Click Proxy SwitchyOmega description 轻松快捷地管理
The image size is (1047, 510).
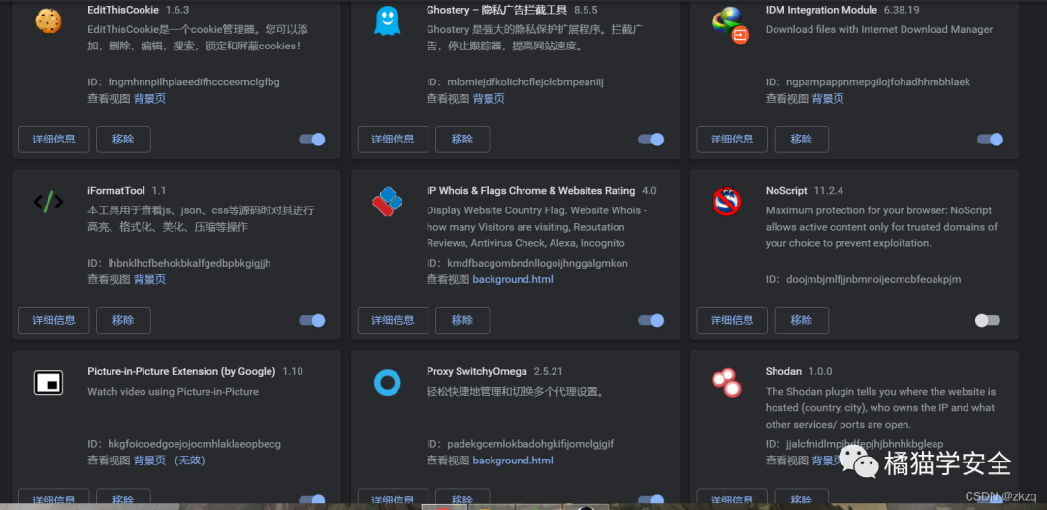[x=516, y=391]
